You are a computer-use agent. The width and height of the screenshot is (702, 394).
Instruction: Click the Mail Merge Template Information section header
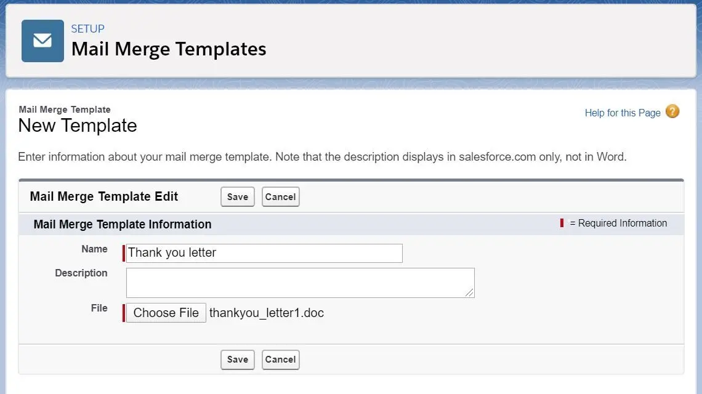[x=122, y=224]
